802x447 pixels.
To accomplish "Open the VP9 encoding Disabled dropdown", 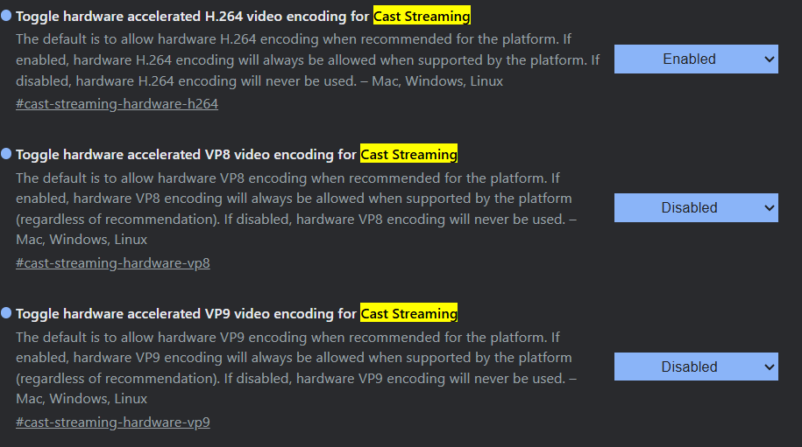I will pos(696,367).
